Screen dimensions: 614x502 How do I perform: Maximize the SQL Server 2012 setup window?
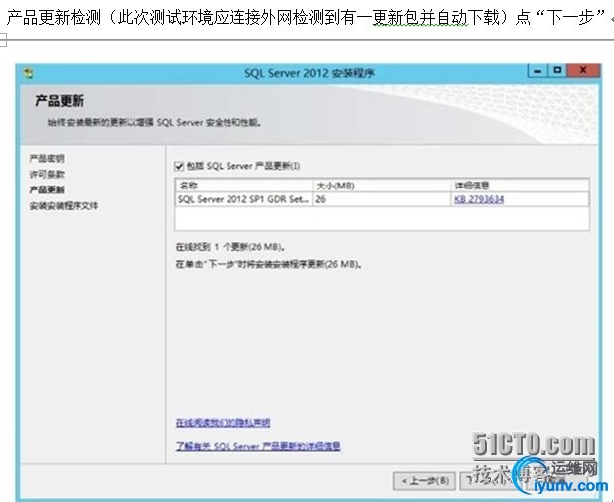(x=557, y=70)
